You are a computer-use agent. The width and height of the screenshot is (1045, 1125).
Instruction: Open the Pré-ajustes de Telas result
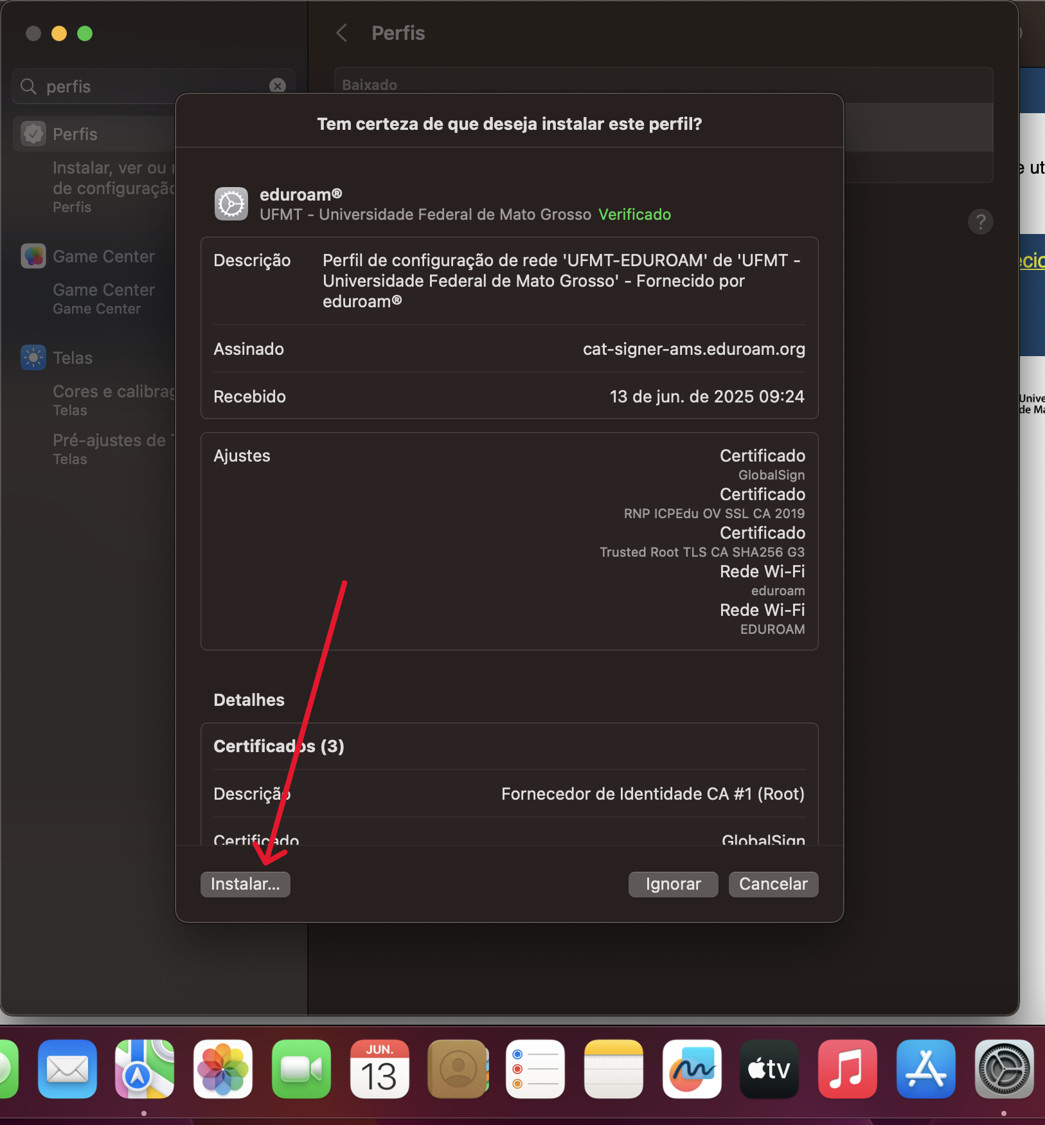coord(114,449)
